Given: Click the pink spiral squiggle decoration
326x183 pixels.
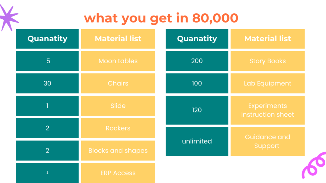Looking at the screenshot, I should (314, 165).
